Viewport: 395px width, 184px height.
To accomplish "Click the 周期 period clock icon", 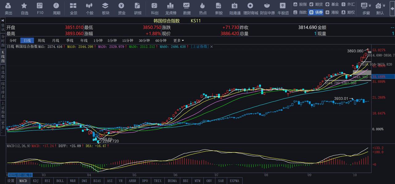I will coord(56,6).
